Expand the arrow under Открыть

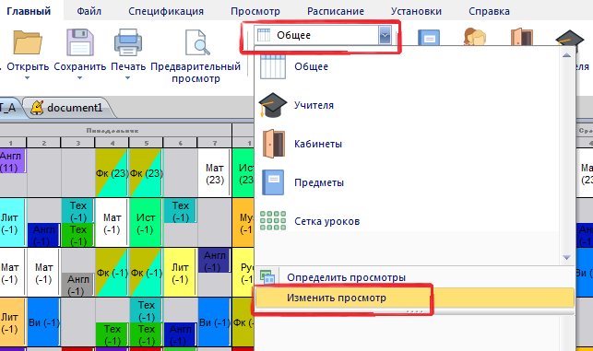pyautogui.click(x=28, y=78)
